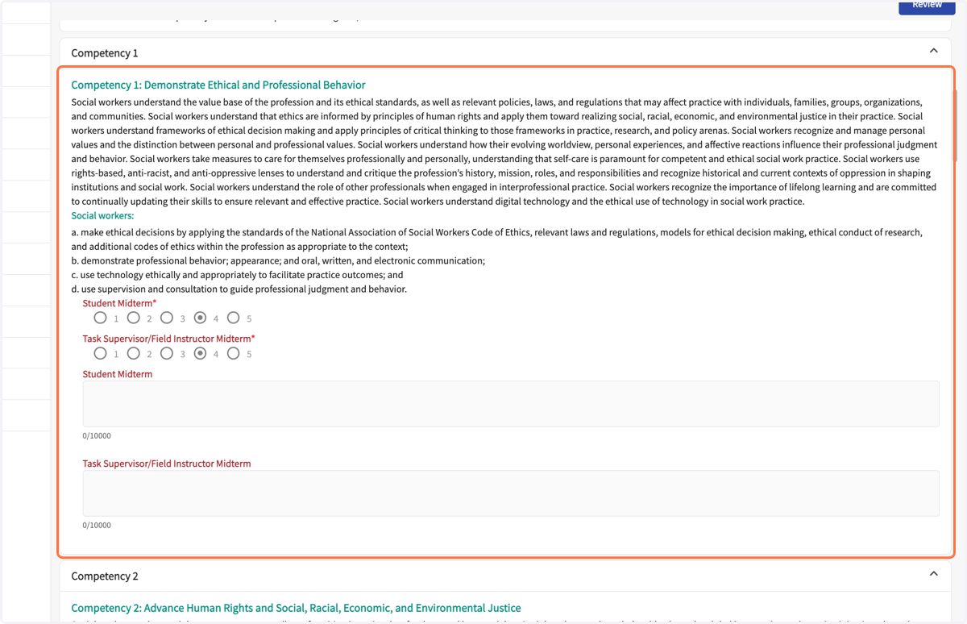967x624 pixels.
Task: Choose rating 4 for Task Supervisor/Field Instructor Midterm
Action: click(x=200, y=353)
